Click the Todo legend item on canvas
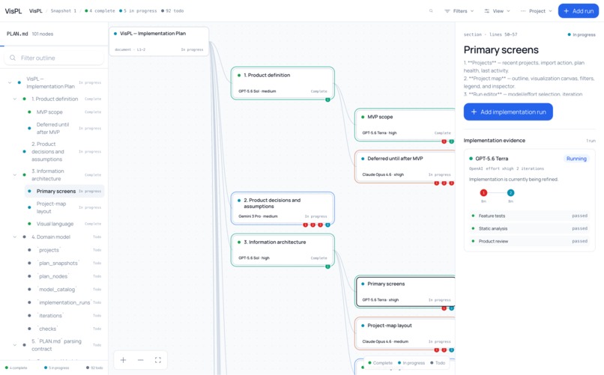The height and width of the screenshot is (375, 604). click(438, 363)
